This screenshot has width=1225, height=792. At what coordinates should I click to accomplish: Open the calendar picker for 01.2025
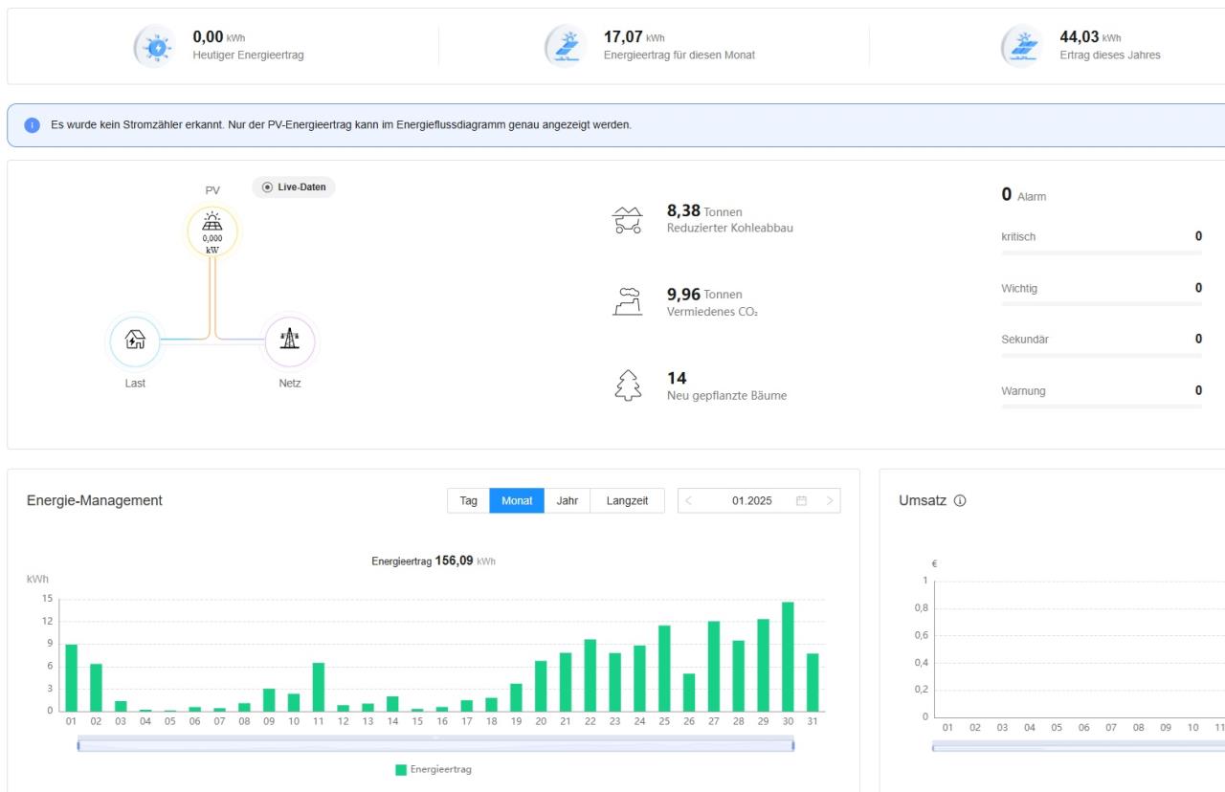(801, 501)
